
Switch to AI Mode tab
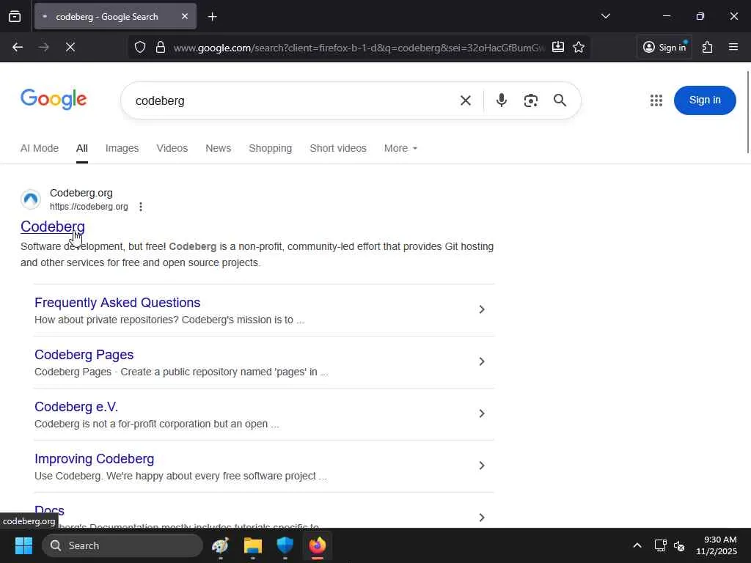pyautogui.click(x=40, y=148)
